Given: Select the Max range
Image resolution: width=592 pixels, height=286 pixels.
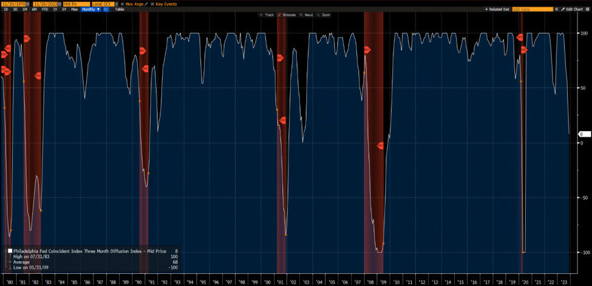Looking at the screenshot, I should coord(74,9).
